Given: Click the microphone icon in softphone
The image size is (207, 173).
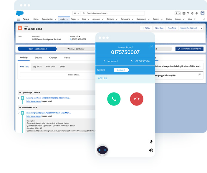Looking at the screenshot, I should (x=151, y=142).
